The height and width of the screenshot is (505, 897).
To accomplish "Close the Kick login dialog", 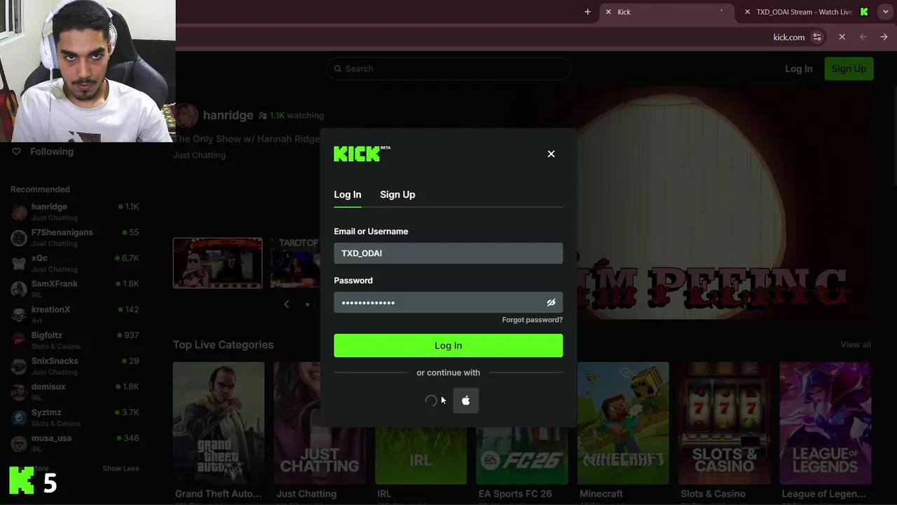I will 551,154.
